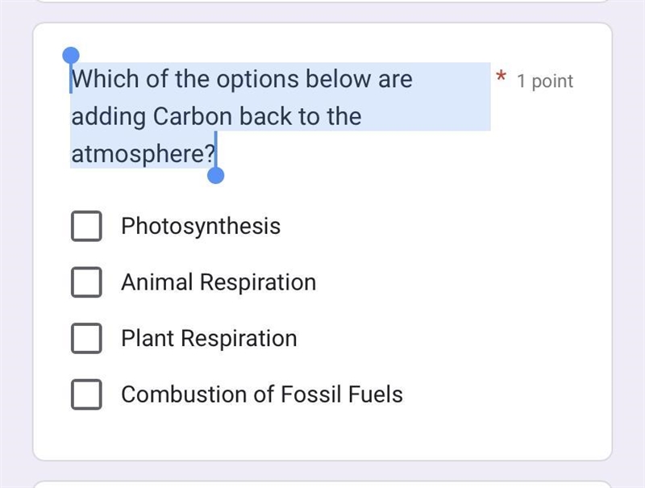Click the Photosynthesis option label

coord(201,227)
